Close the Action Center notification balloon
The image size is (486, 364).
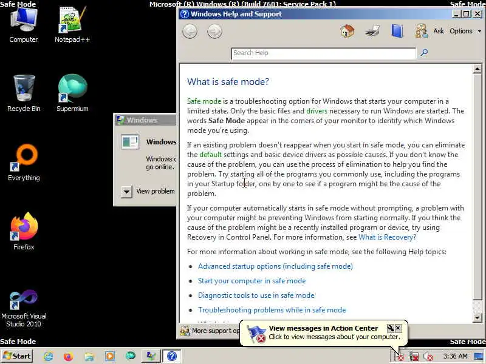click(x=398, y=328)
